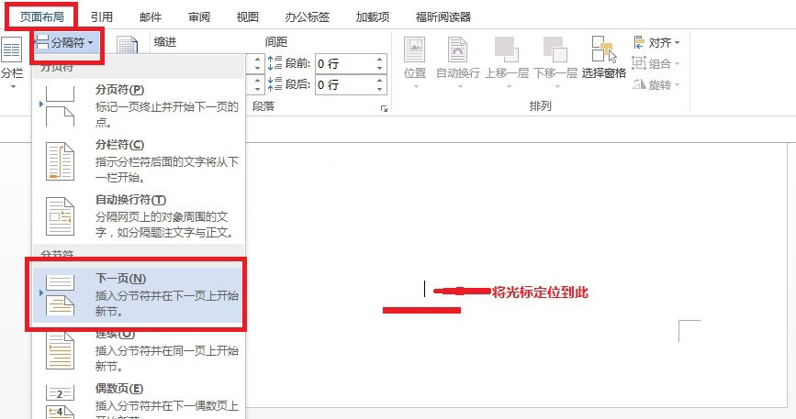
Task: Select 自动换行符(T) text wrapping break
Action: pyautogui.click(x=138, y=216)
